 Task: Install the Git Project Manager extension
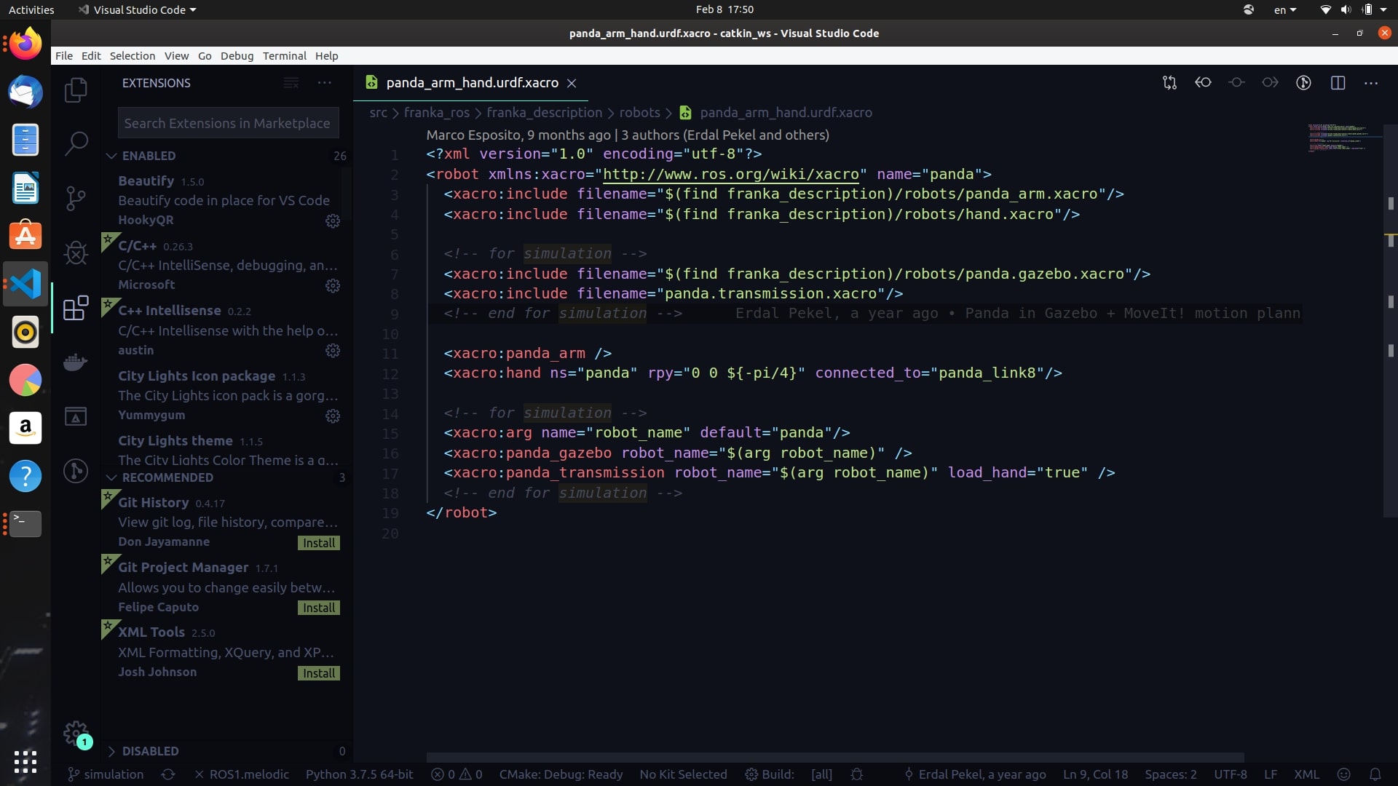(319, 608)
